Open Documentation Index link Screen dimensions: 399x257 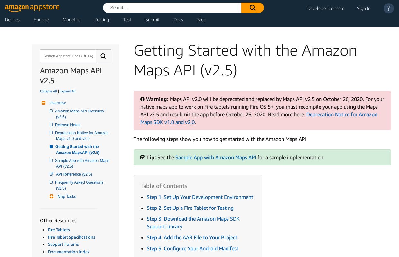pos(69,252)
